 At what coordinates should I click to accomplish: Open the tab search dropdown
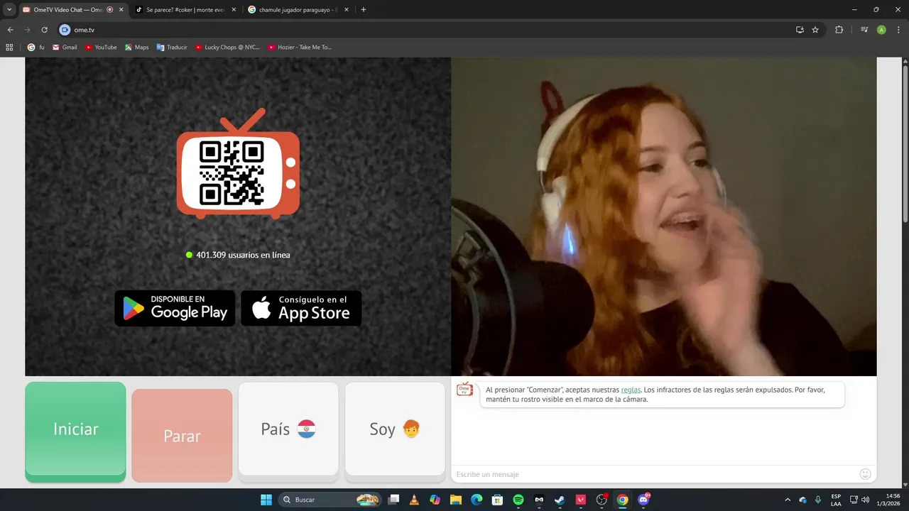9,10
